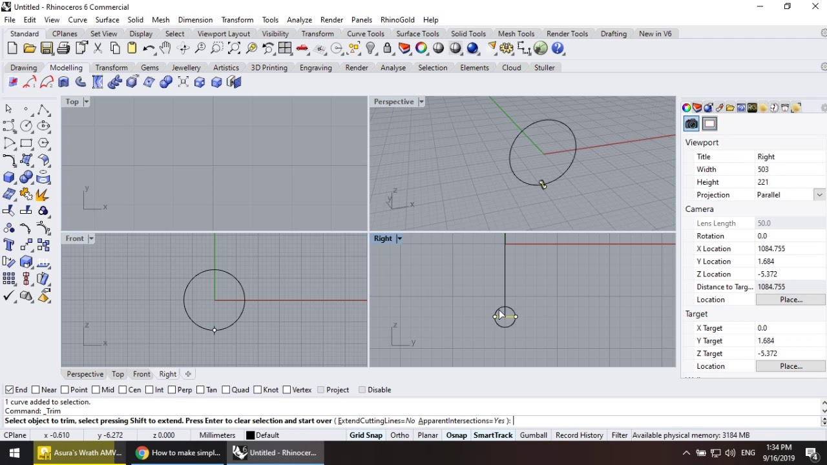This screenshot has height=465, width=827.
Task: Open Chrome window in taskbar
Action: pyautogui.click(x=178, y=453)
